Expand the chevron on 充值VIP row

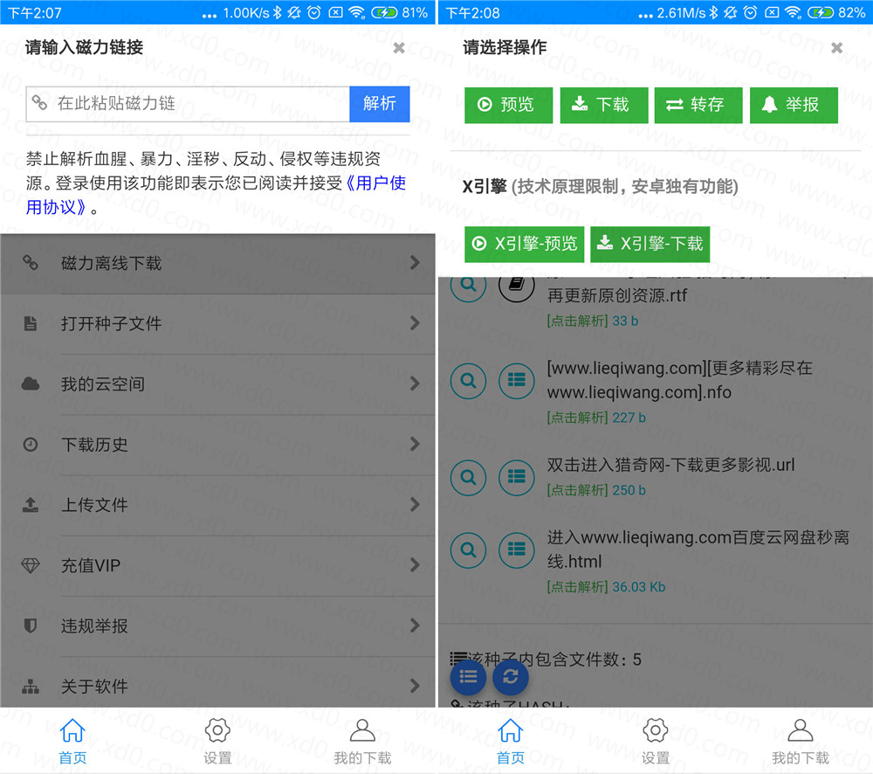tap(415, 565)
